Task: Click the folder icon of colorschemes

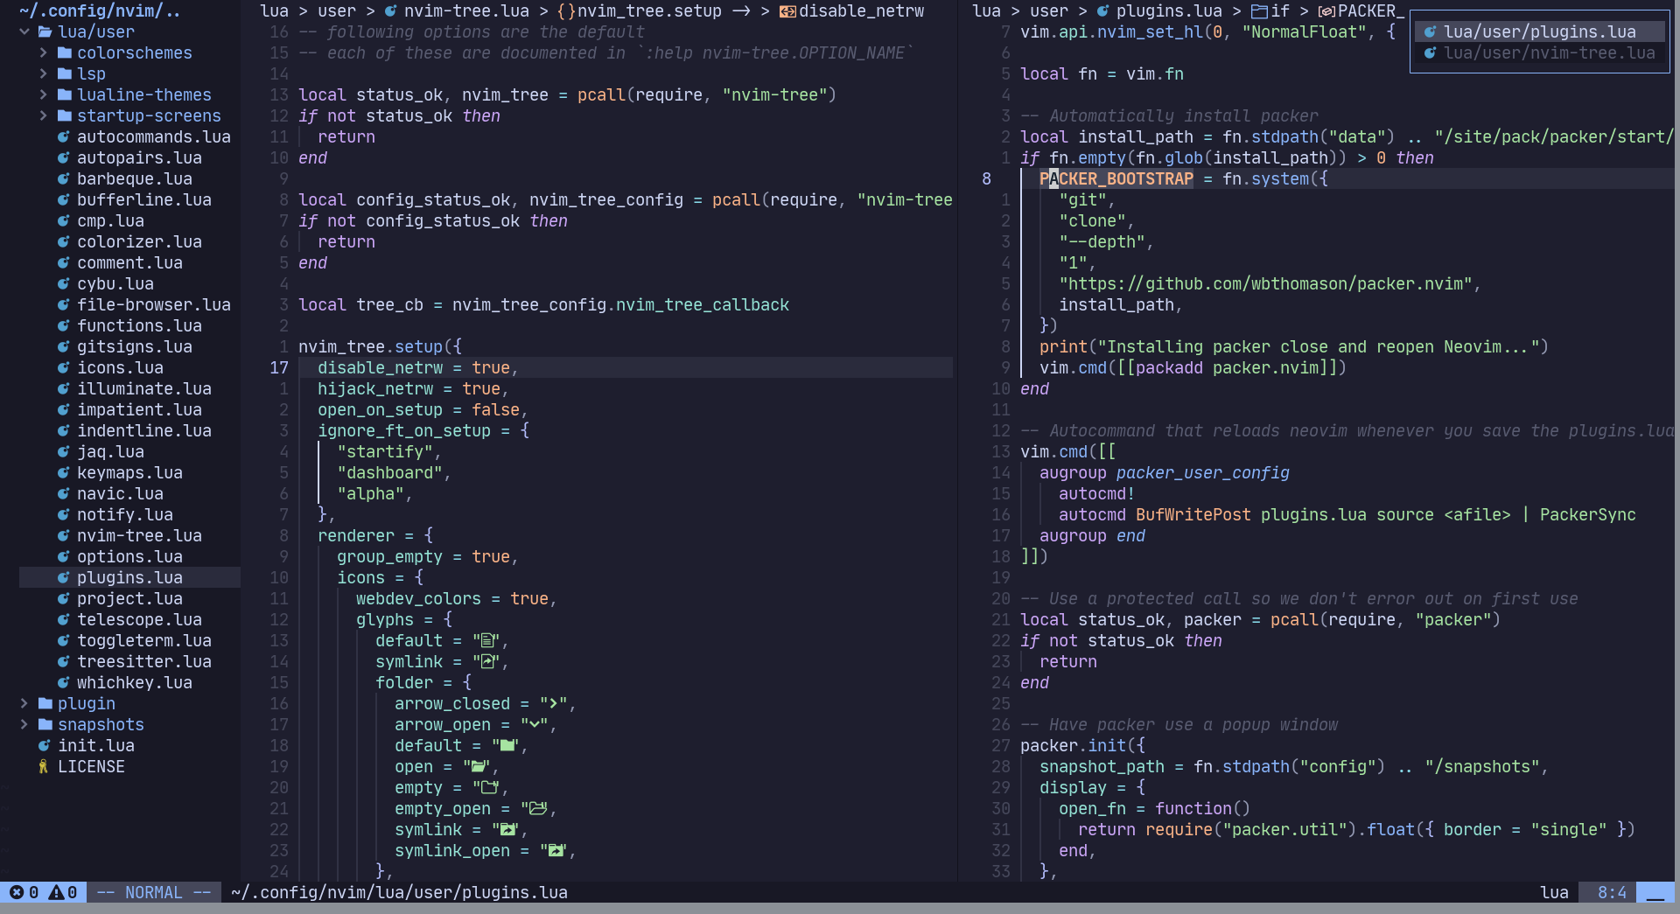Action: [x=63, y=52]
